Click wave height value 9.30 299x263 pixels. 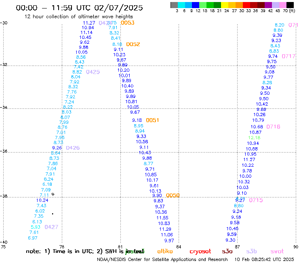(231, 240)
